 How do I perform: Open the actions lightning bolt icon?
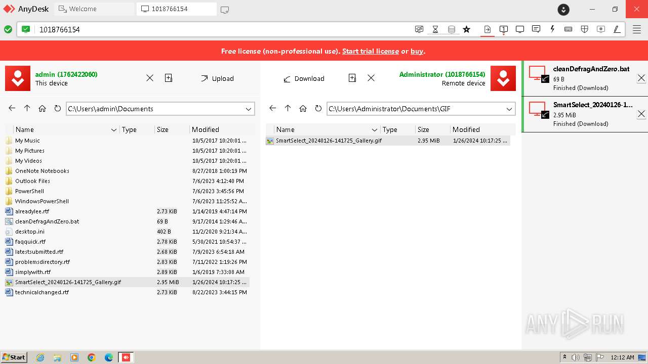(x=552, y=29)
